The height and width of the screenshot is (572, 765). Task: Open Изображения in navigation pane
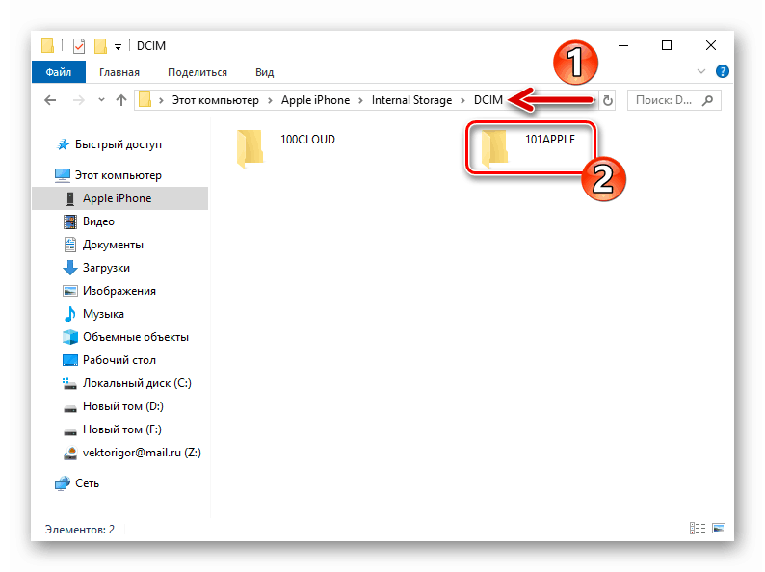pos(109,291)
